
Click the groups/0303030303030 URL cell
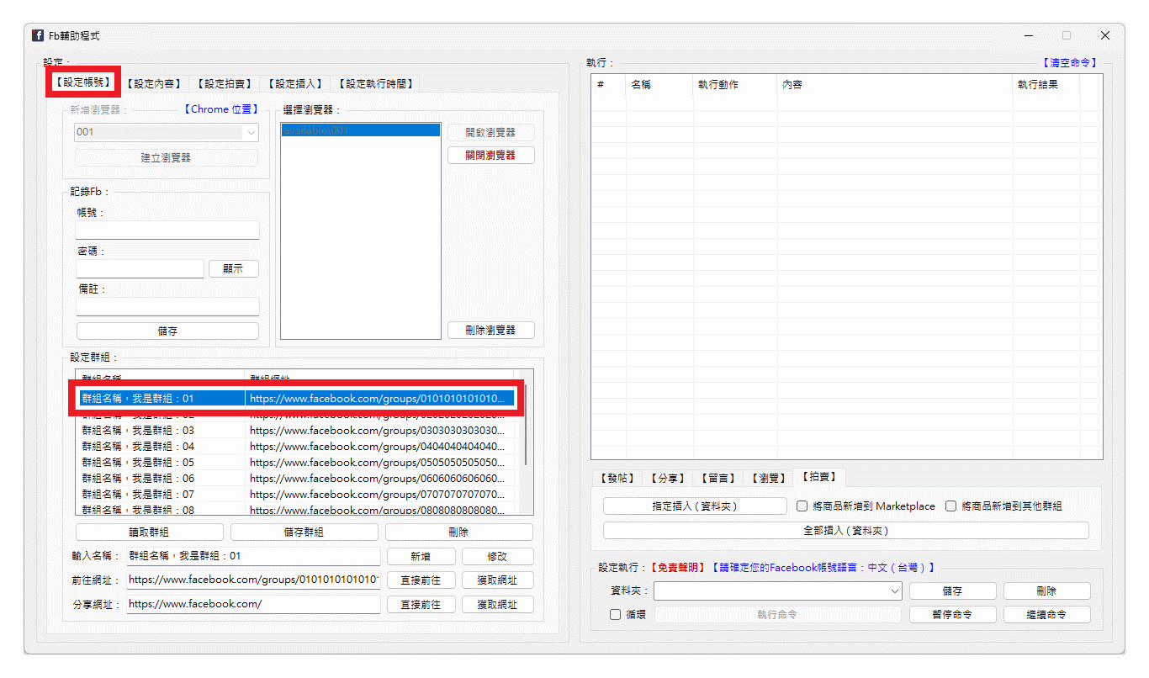379,430
